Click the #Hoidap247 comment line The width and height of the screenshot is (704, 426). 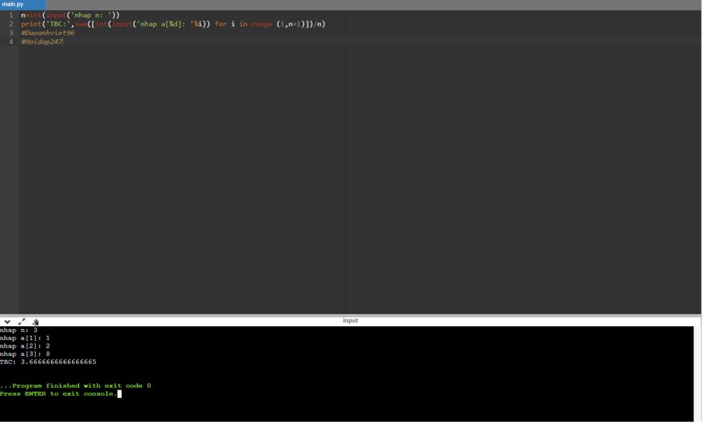tap(42, 42)
